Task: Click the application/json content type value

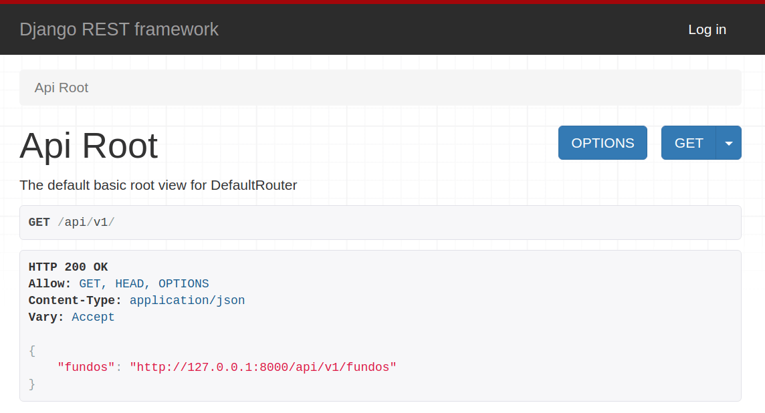Action: point(187,300)
